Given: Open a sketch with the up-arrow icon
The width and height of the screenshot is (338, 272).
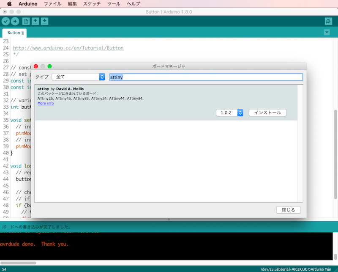Looking at the screenshot, I should (x=35, y=21).
